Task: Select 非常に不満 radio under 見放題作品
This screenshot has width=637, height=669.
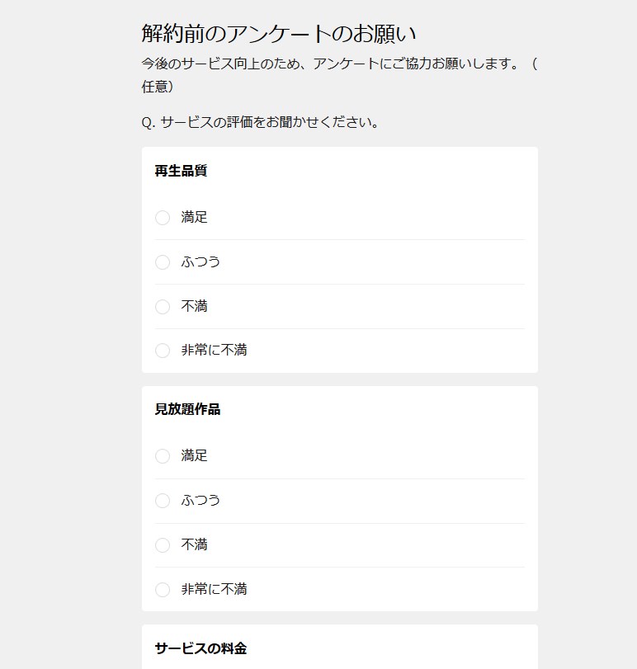Action: pyautogui.click(x=163, y=589)
